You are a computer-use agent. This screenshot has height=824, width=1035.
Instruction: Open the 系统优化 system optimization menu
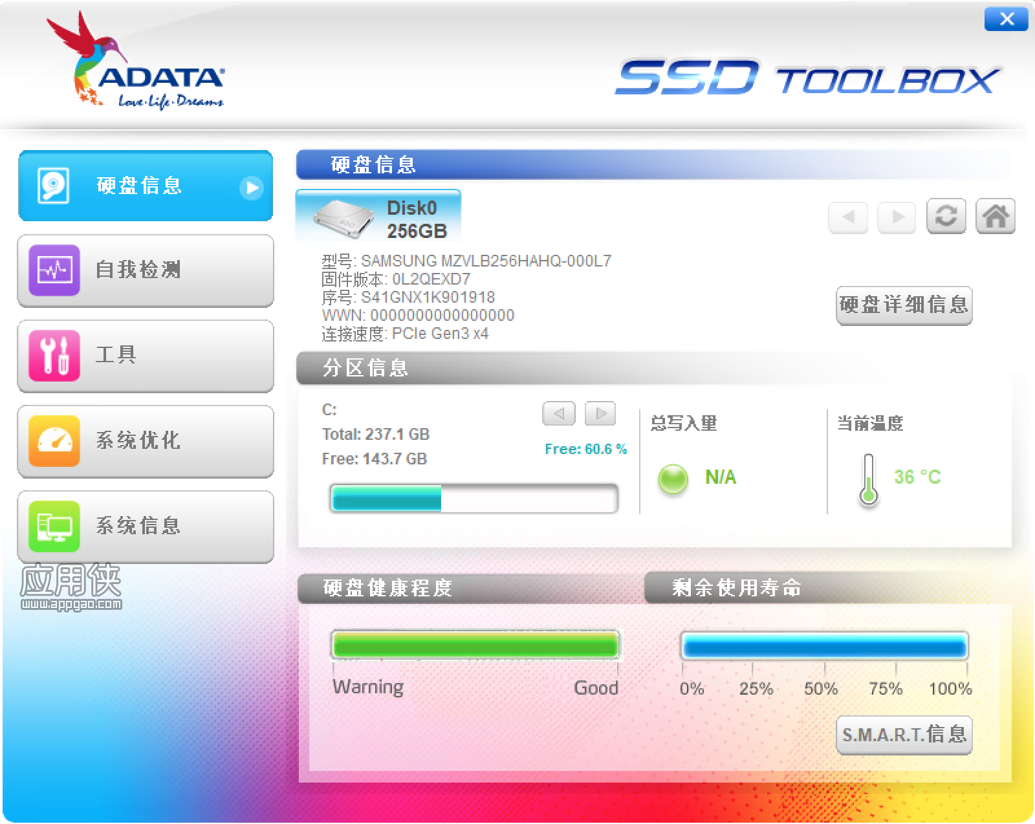pyautogui.click(x=146, y=441)
